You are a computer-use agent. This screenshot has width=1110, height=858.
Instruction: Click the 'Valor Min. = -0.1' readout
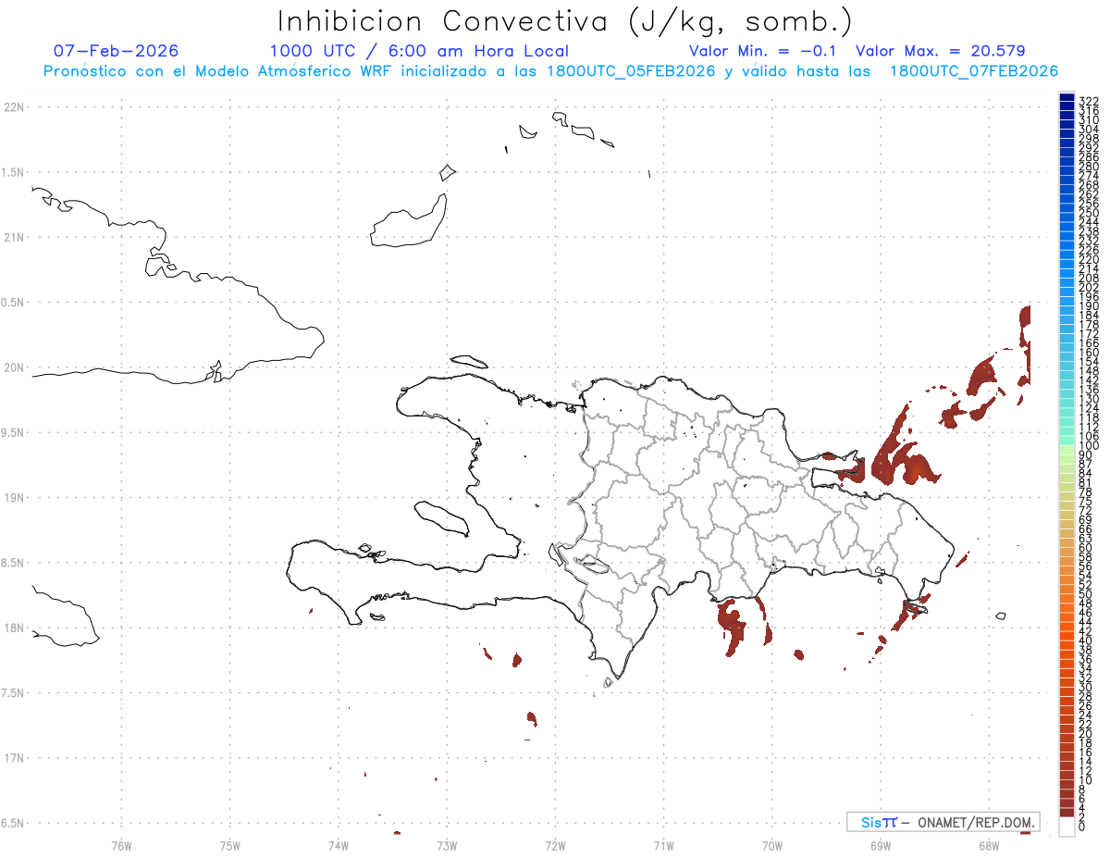[x=762, y=51]
